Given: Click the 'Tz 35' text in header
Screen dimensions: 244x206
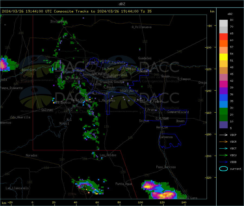Looking at the screenshot, I should coord(146,11).
